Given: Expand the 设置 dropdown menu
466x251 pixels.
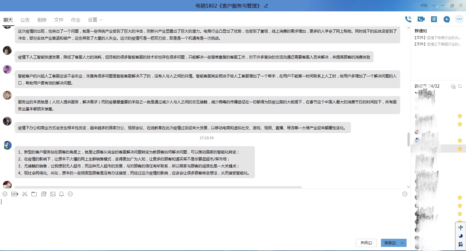Looking at the screenshot, I should pyautogui.click(x=95, y=20).
